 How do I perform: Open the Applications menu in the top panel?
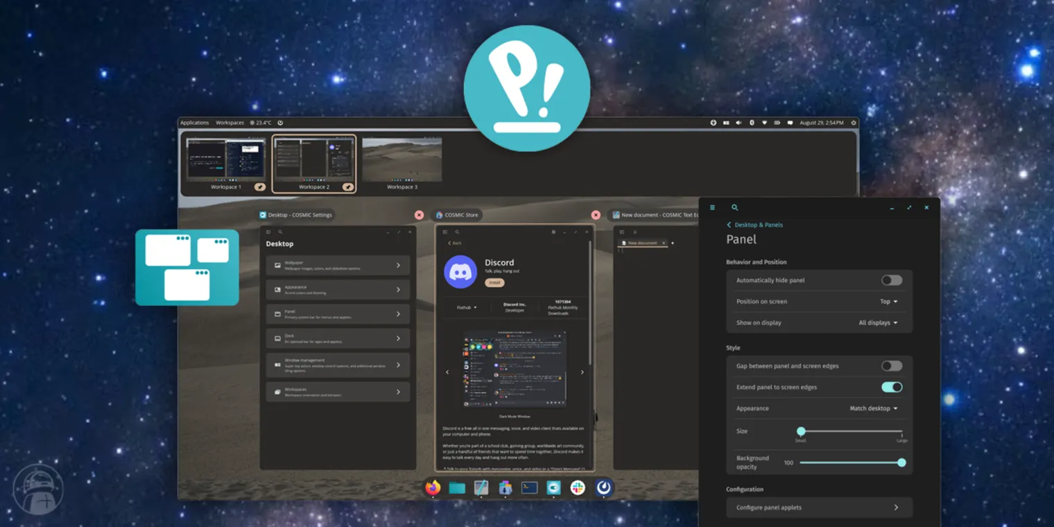coord(194,122)
